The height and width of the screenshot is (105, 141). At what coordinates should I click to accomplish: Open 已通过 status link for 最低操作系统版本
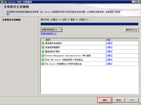(x=109, y=43)
